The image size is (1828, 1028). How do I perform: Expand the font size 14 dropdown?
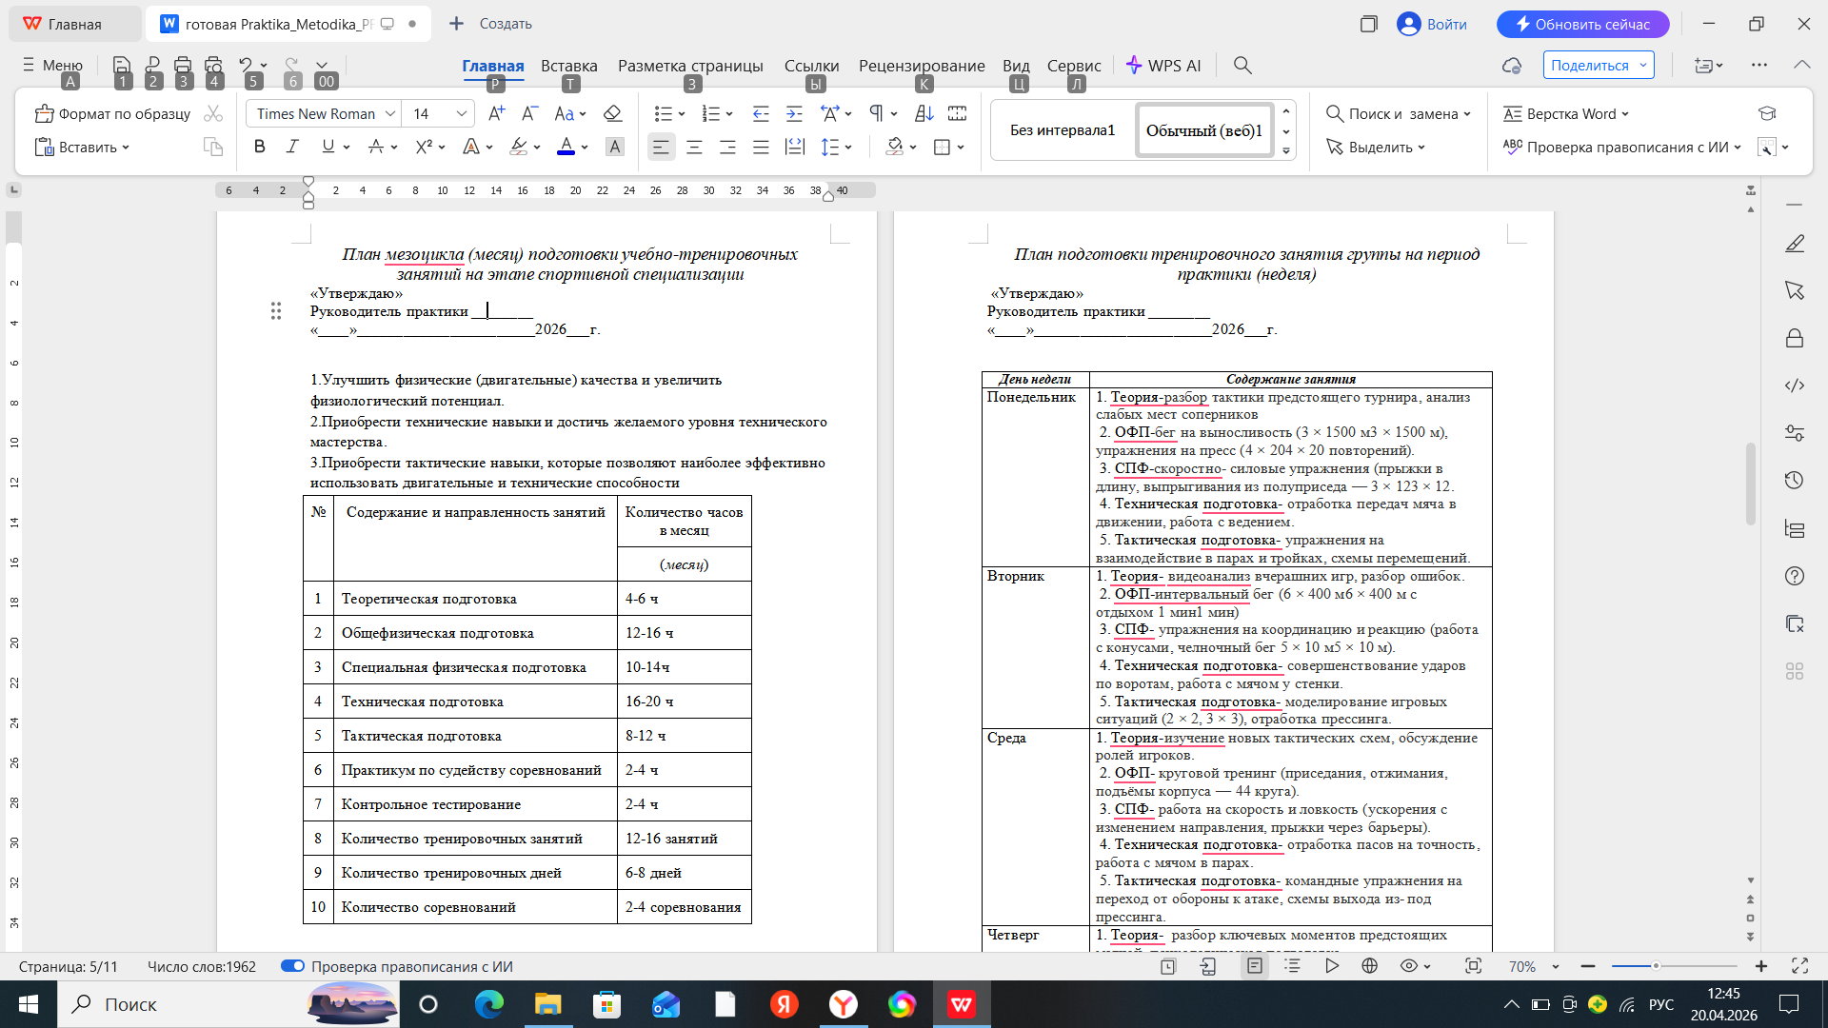[x=462, y=113]
